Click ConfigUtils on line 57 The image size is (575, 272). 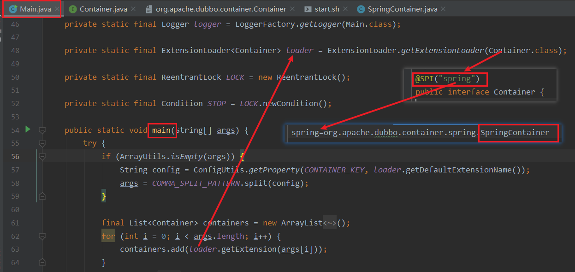pos(219,170)
